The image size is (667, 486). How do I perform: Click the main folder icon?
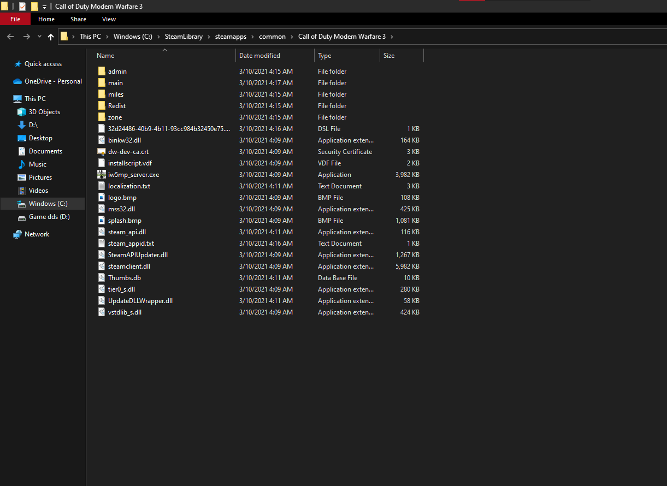click(102, 83)
